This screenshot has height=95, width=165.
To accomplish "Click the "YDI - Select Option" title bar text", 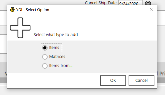I will coord(33,10).
